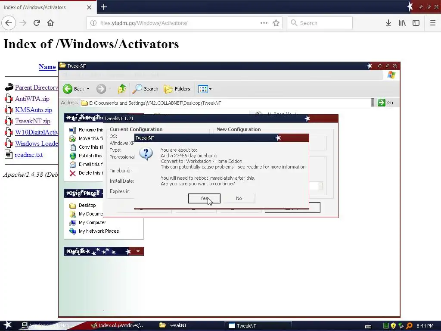Click No in the TweakNT confirmation dialog
Image resolution: width=441 pixels, height=331 pixels.
pyautogui.click(x=239, y=198)
